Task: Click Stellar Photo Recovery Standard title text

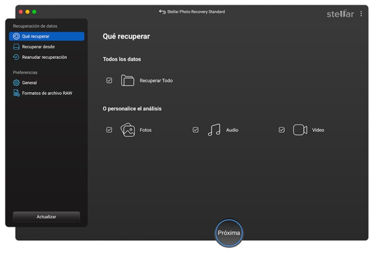Action: pyautogui.click(x=196, y=12)
